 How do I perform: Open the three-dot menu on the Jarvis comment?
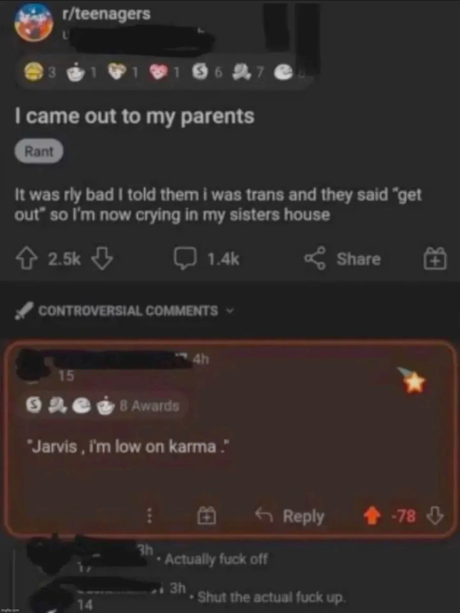pos(149,516)
